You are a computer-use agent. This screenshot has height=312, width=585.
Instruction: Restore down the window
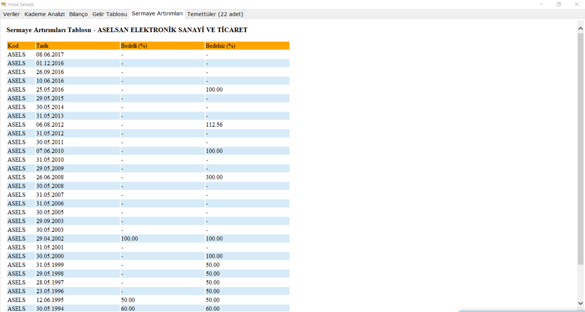coord(559,4)
